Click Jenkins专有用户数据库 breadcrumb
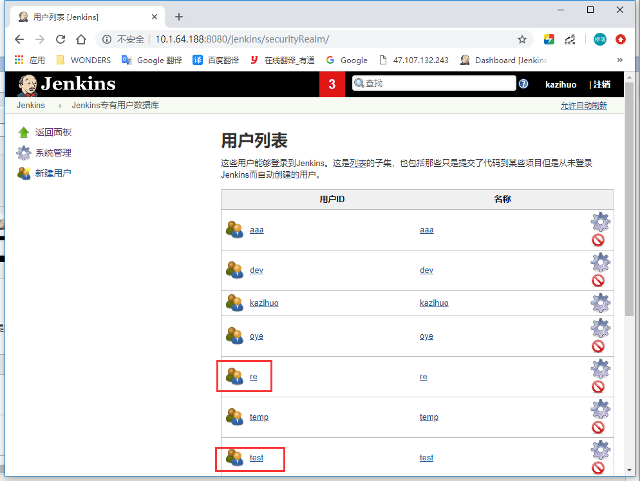This screenshot has height=481, width=640. (115, 106)
